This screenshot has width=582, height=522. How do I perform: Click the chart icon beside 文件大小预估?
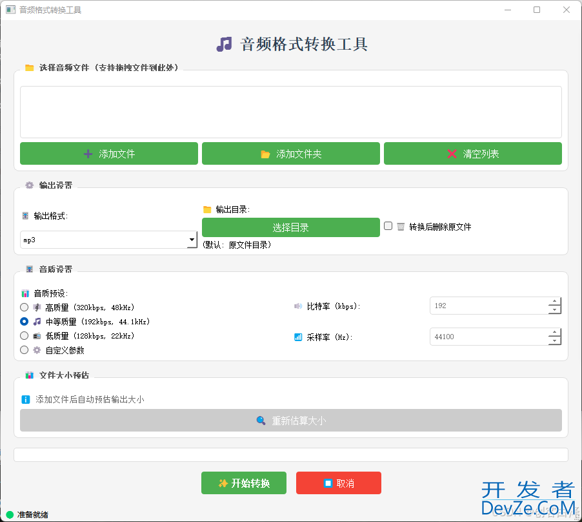[x=29, y=375]
